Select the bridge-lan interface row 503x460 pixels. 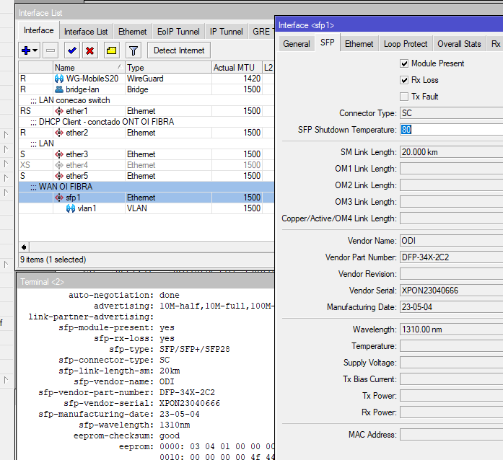tap(82, 89)
